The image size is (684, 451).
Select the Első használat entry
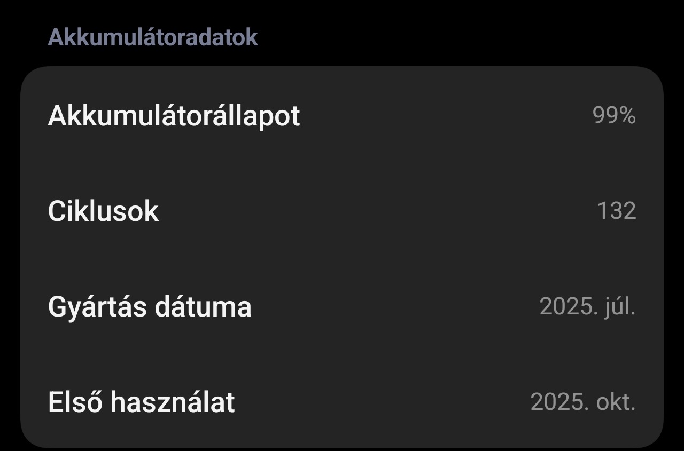coord(141,402)
